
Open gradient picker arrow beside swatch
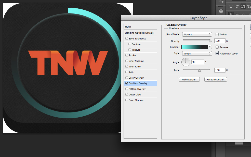210,47
